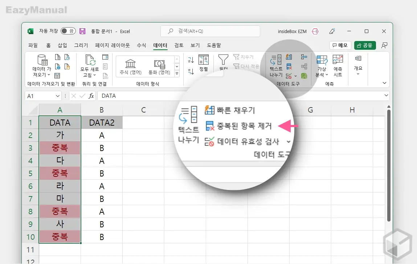Click the red 중복 cell in row 5
This screenshot has width=417, height=264.
coord(60,174)
